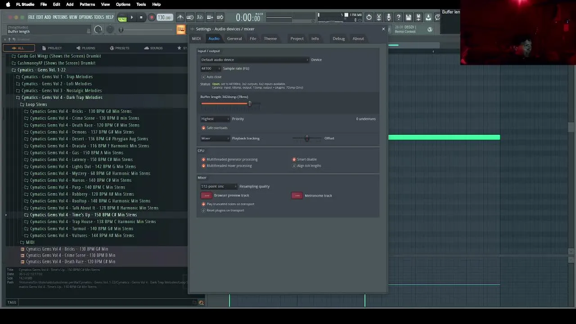Image resolution: width=576 pixels, height=324 pixels.
Task: Open the Apple menu
Action: [x=8, y=4]
